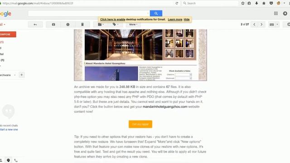
Task: Open the Move to folder menu
Action: click(x=101, y=24)
